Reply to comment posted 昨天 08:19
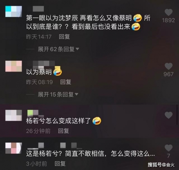Screen dimensions: 179x170 [x=66, y=82]
